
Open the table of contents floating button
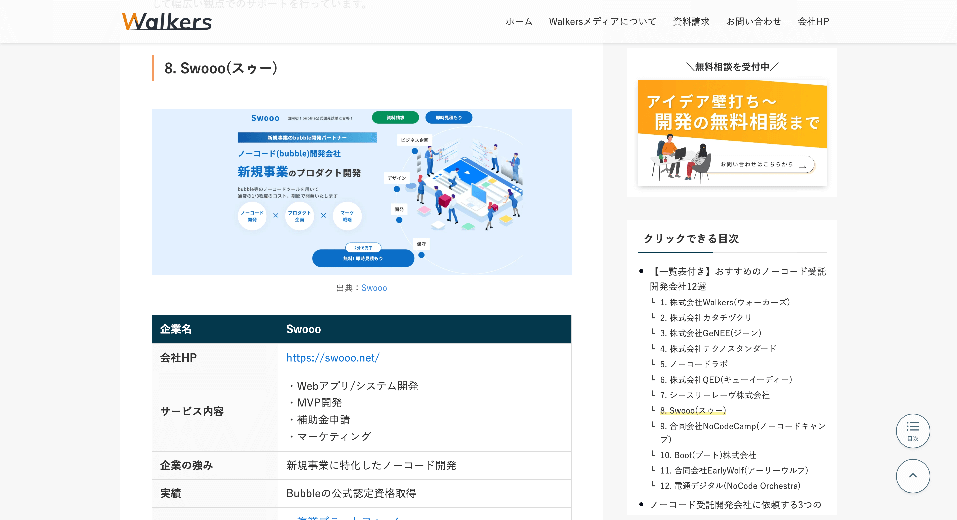[912, 431]
